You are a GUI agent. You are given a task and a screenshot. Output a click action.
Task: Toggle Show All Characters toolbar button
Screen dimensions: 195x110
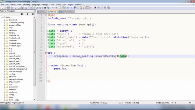tap(71, 8)
